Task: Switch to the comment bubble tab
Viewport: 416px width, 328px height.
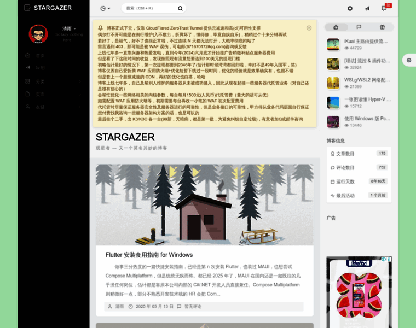Action: tap(359, 27)
